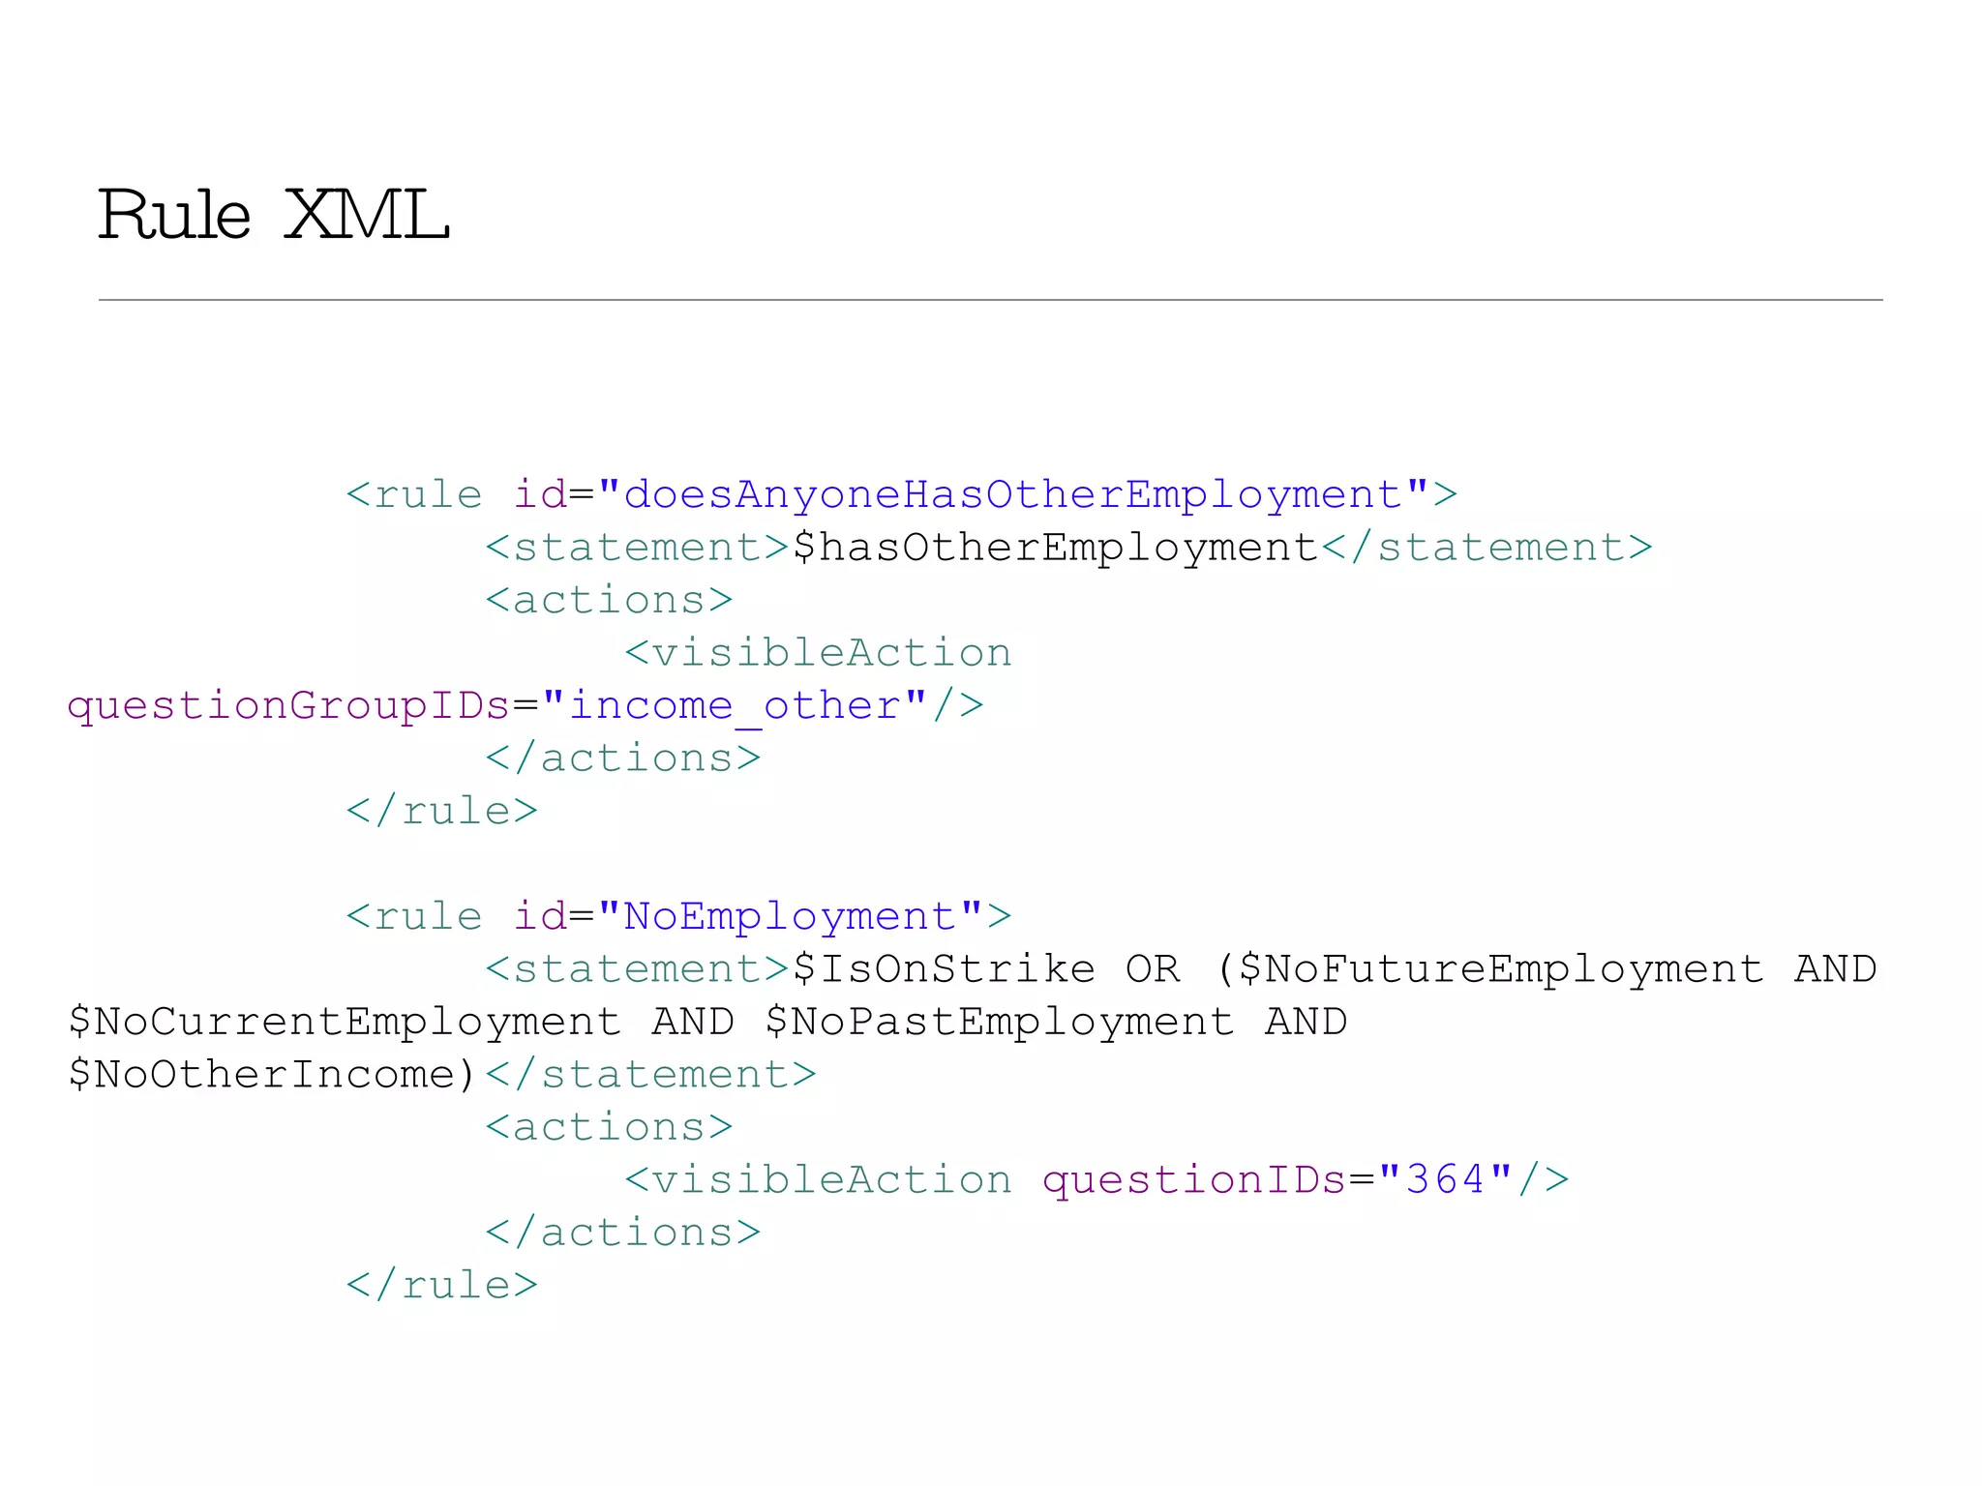The image size is (1982, 1486).
Task: Click the questionIDs attribute name
Action: pyautogui.click(x=1194, y=1180)
